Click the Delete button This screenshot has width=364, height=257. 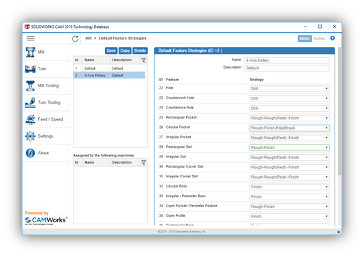pyautogui.click(x=140, y=50)
